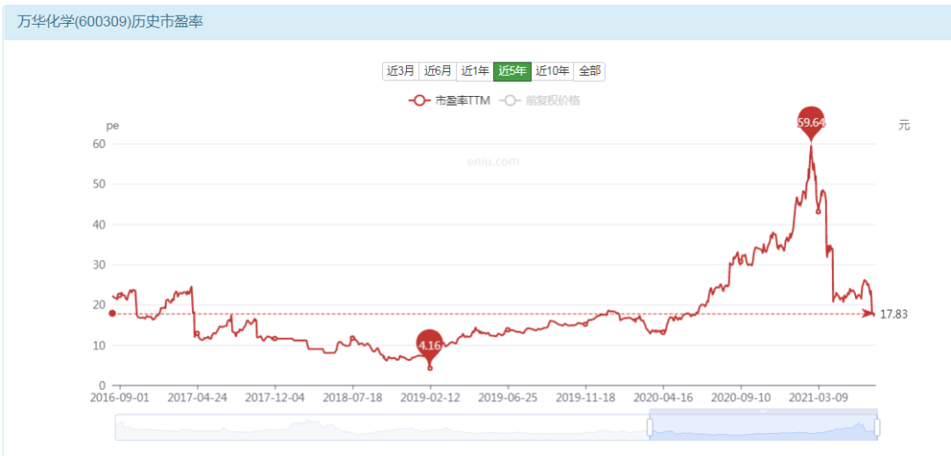Click the left handle of the zoom slider
The image size is (951, 456).
pyautogui.click(x=650, y=428)
